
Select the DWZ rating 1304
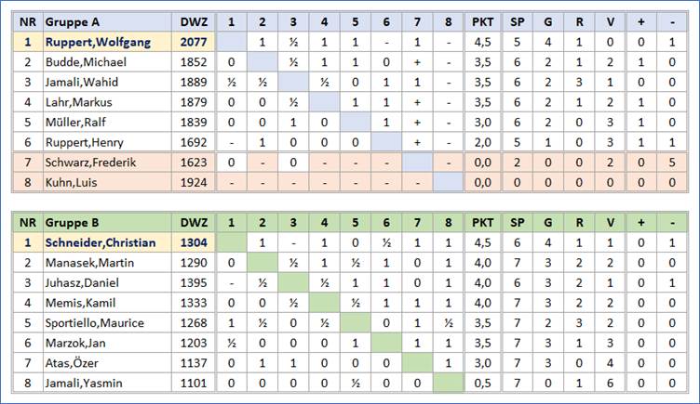(199, 243)
